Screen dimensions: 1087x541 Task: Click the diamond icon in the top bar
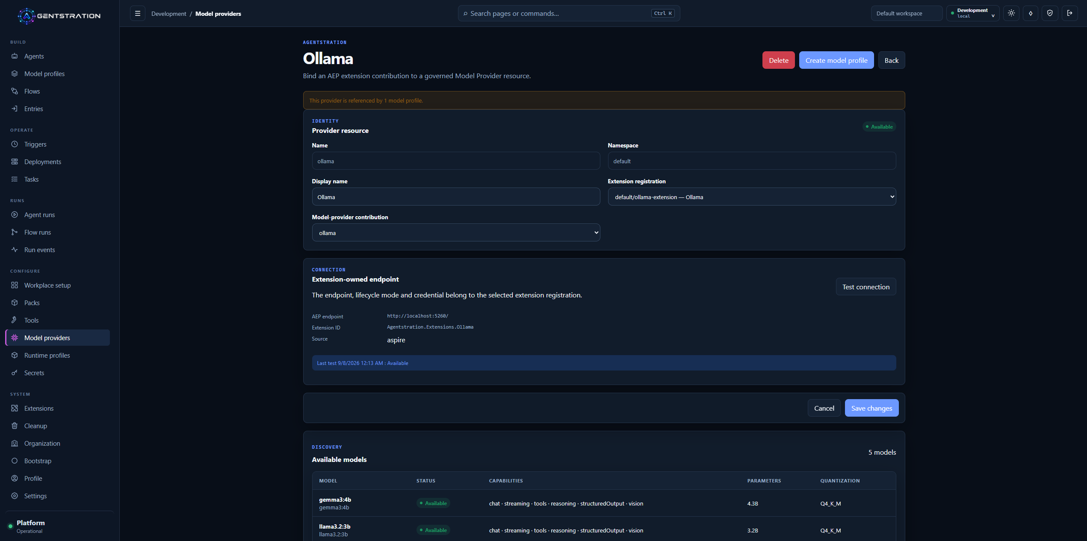pos(1031,13)
